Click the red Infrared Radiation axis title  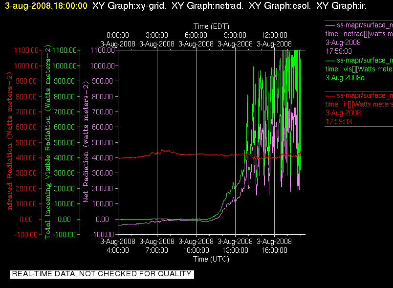tap(9, 142)
